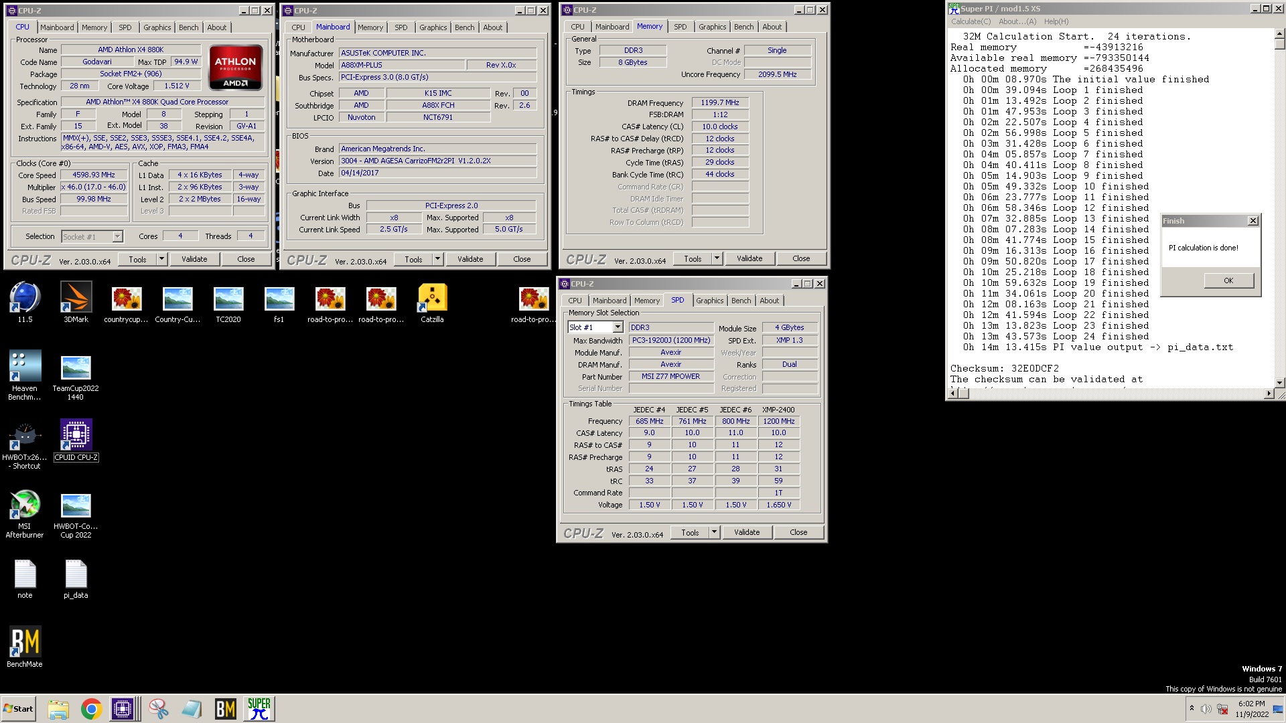Open BenchMate from the taskbar

225,709
